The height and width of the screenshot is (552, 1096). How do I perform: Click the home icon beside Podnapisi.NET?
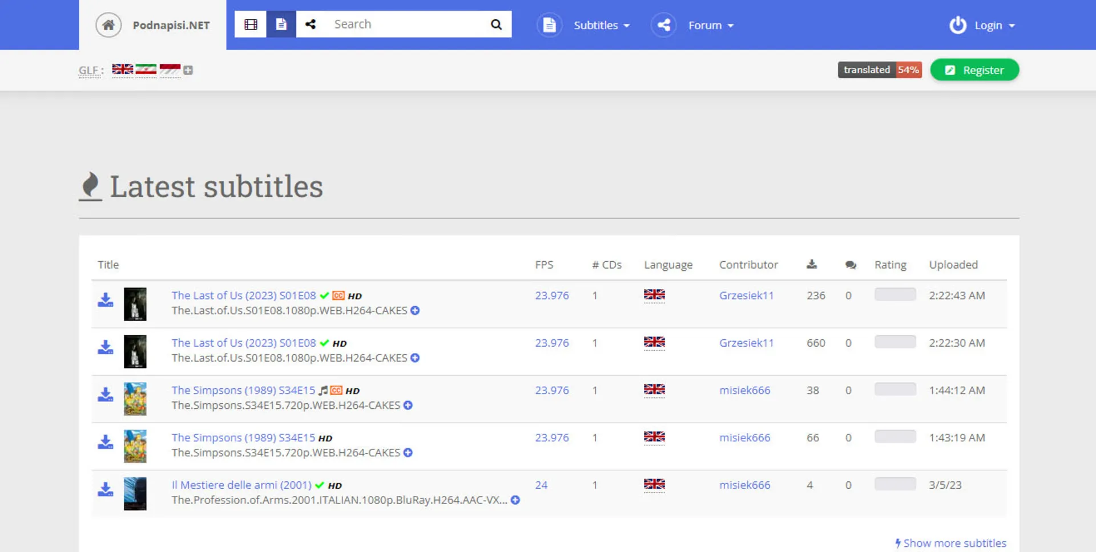pos(108,25)
